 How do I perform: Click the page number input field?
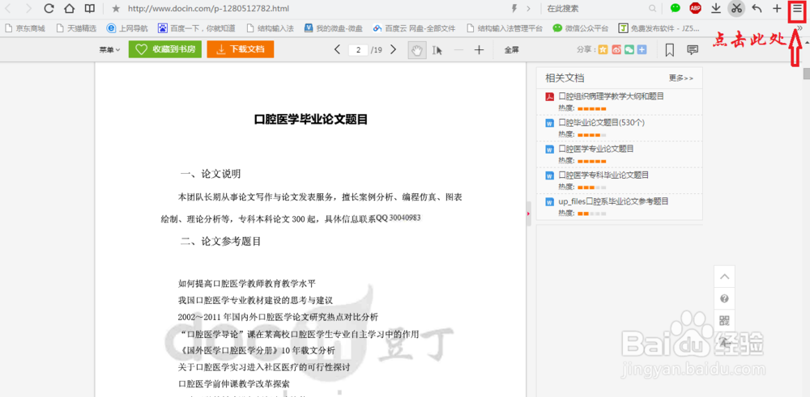coord(358,50)
